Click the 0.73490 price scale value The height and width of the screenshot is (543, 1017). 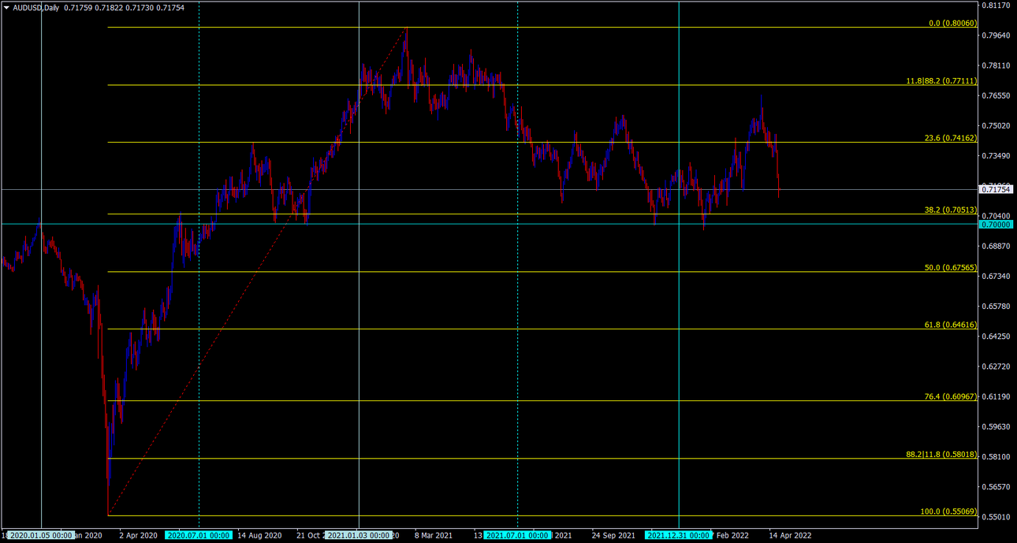(996, 156)
